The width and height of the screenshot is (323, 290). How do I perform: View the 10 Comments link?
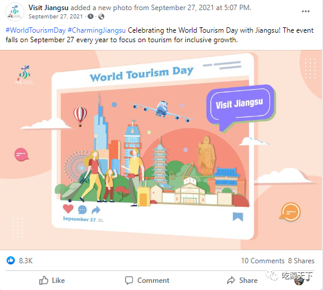[263, 261]
